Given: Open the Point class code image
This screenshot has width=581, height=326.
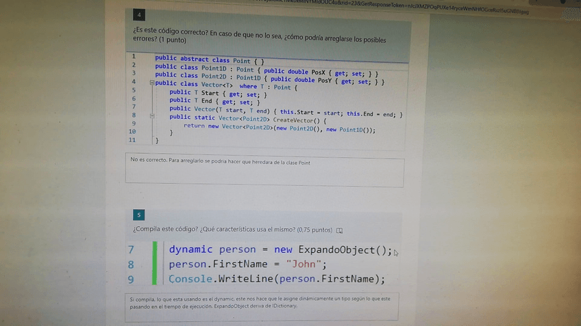Looking at the screenshot, I should [267, 100].
